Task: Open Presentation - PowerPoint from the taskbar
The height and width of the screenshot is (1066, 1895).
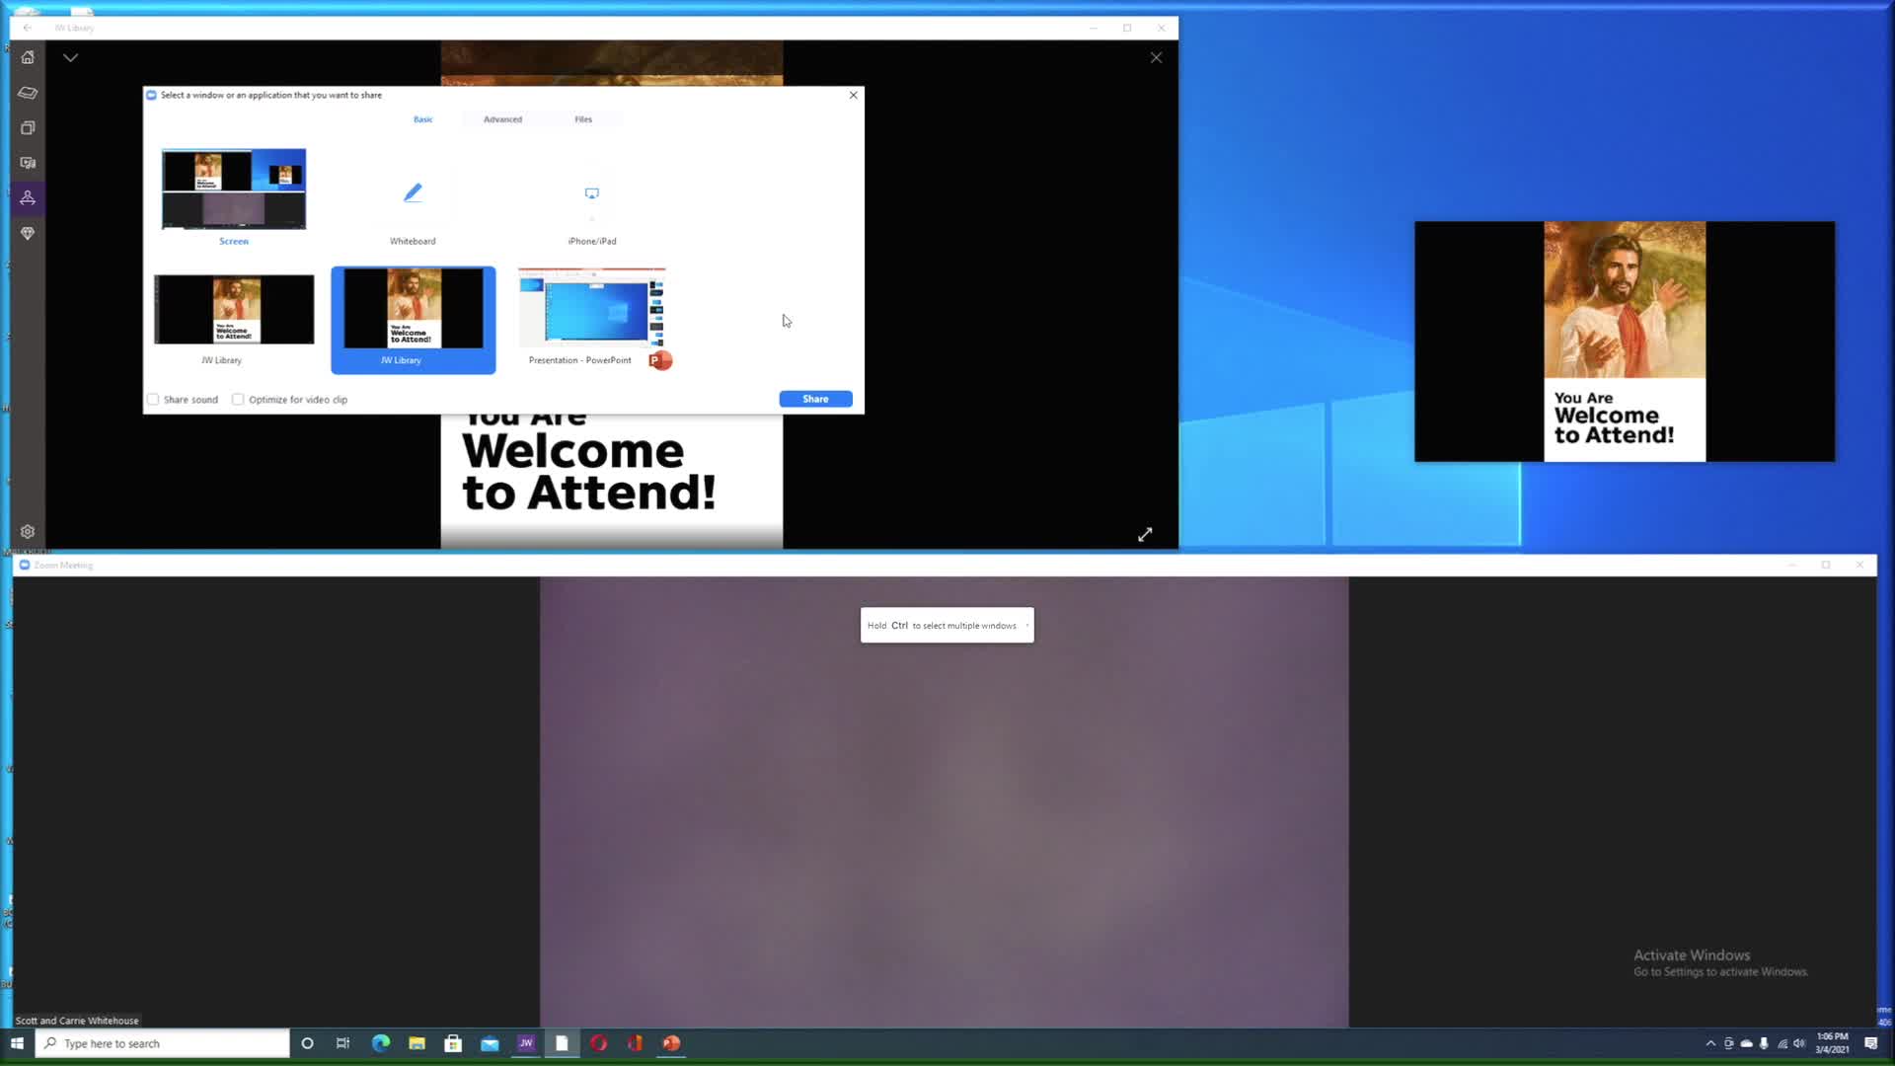Action: coord(670,1043)
